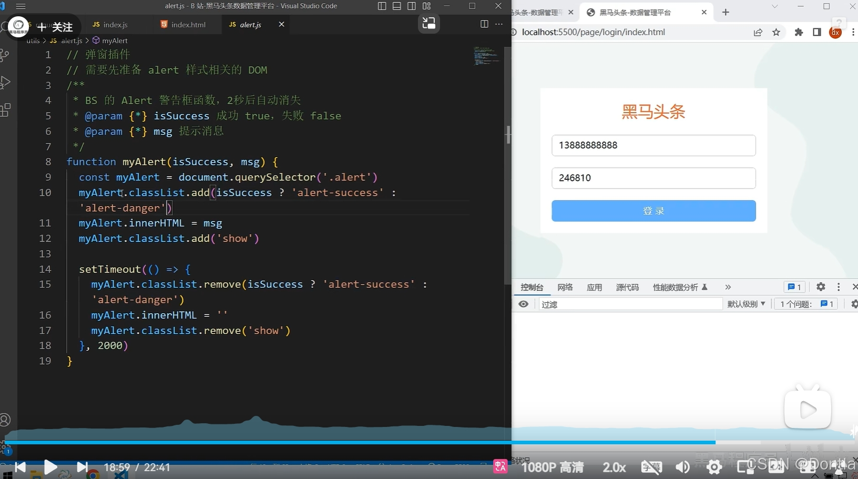Split the editor to the right
The width and height of the screenshot is (858, 479).
[484, 24]
